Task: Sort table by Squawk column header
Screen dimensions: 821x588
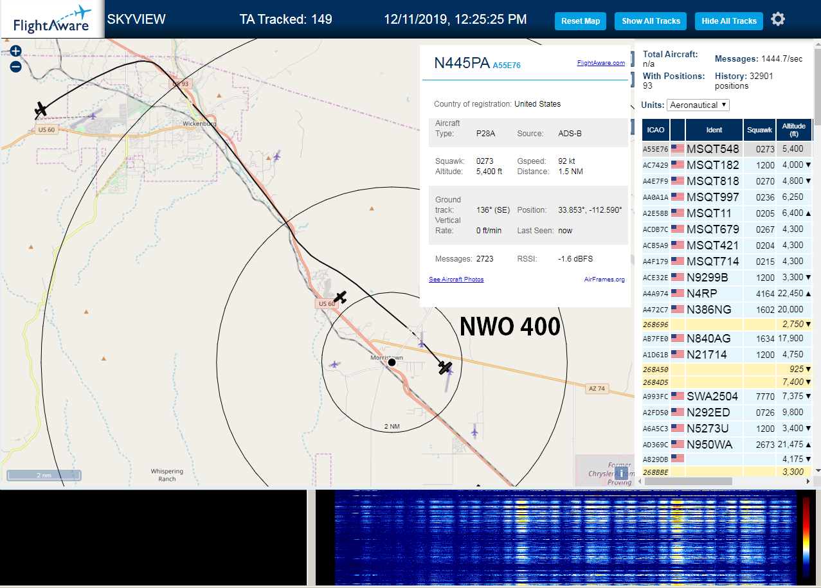Action: (759, 130)
